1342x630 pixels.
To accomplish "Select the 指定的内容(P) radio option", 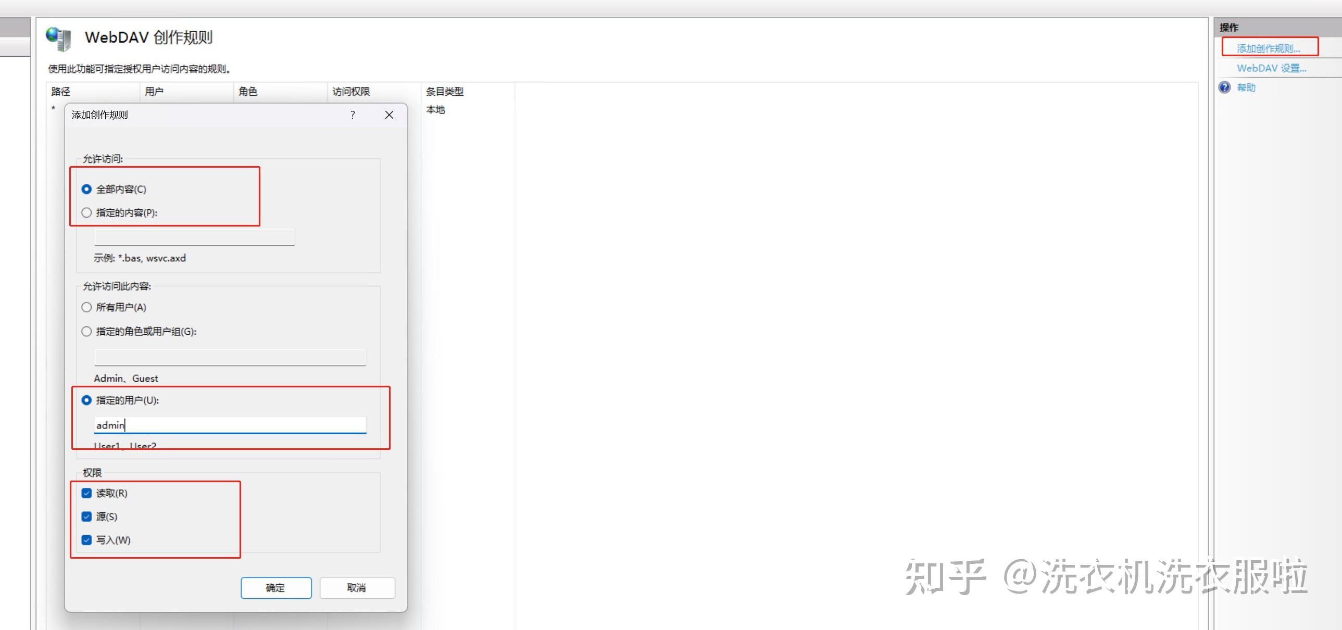I will [86, 212].
